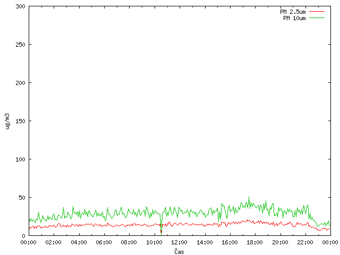Click the 'PM 10um' legend label
340x255 pixels.
(x=294, y=18)
